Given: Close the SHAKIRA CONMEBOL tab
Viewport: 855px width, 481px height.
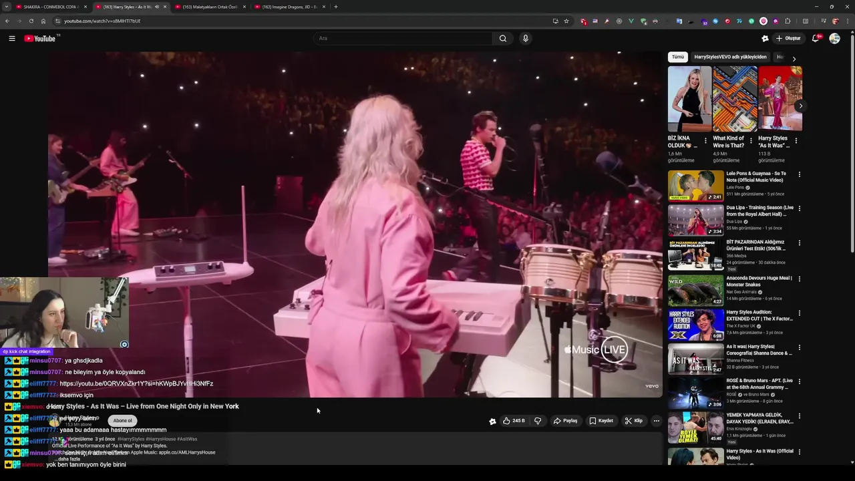Looking at the screenshot, I should point(85,7).
